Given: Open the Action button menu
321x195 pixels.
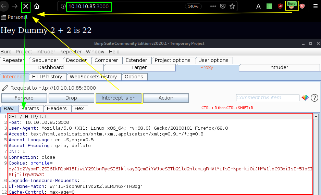Looking at the screenshot, I should [166, 98].
